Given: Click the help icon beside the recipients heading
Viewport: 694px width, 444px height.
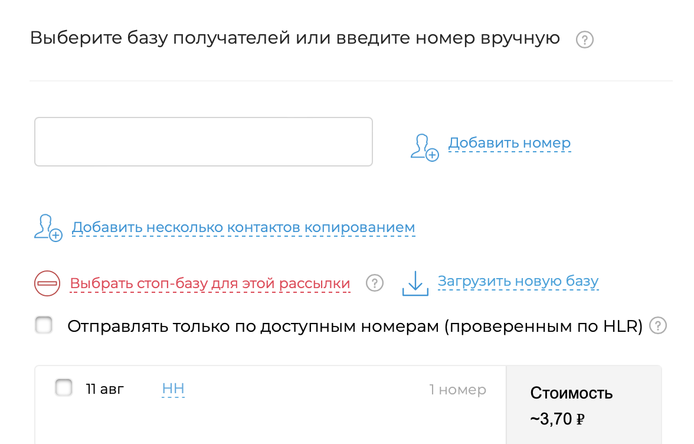Looking at the screenshot, I should coord(584,40).
